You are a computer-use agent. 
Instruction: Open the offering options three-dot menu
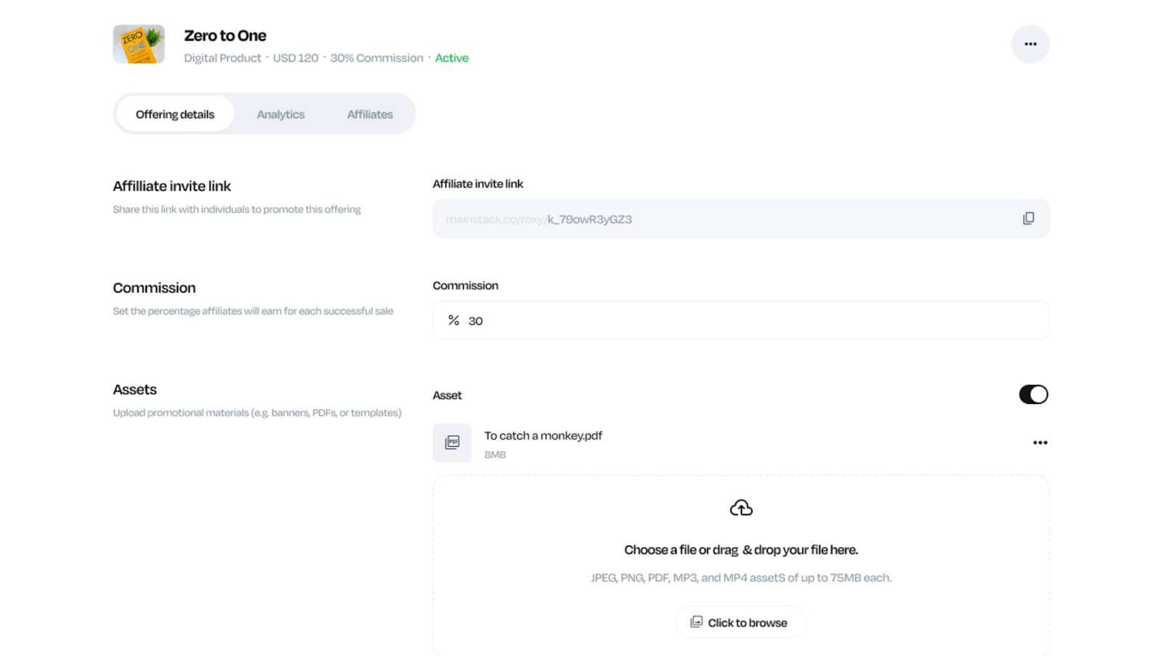tap(1030, 44)
